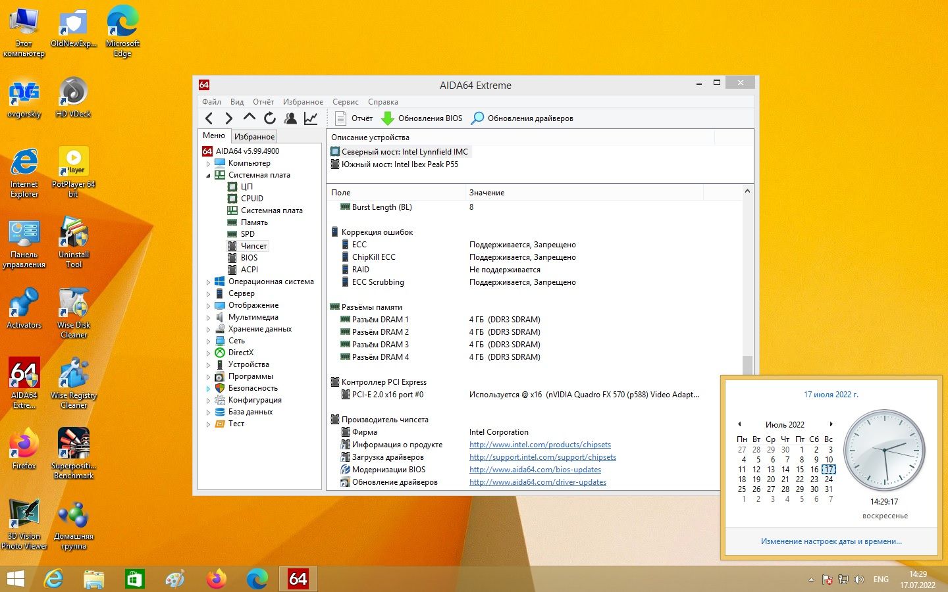Open the graph icon in AIDA64 toolbar
Viewport: 948px width, 592px height.
(x=311, y=118)
